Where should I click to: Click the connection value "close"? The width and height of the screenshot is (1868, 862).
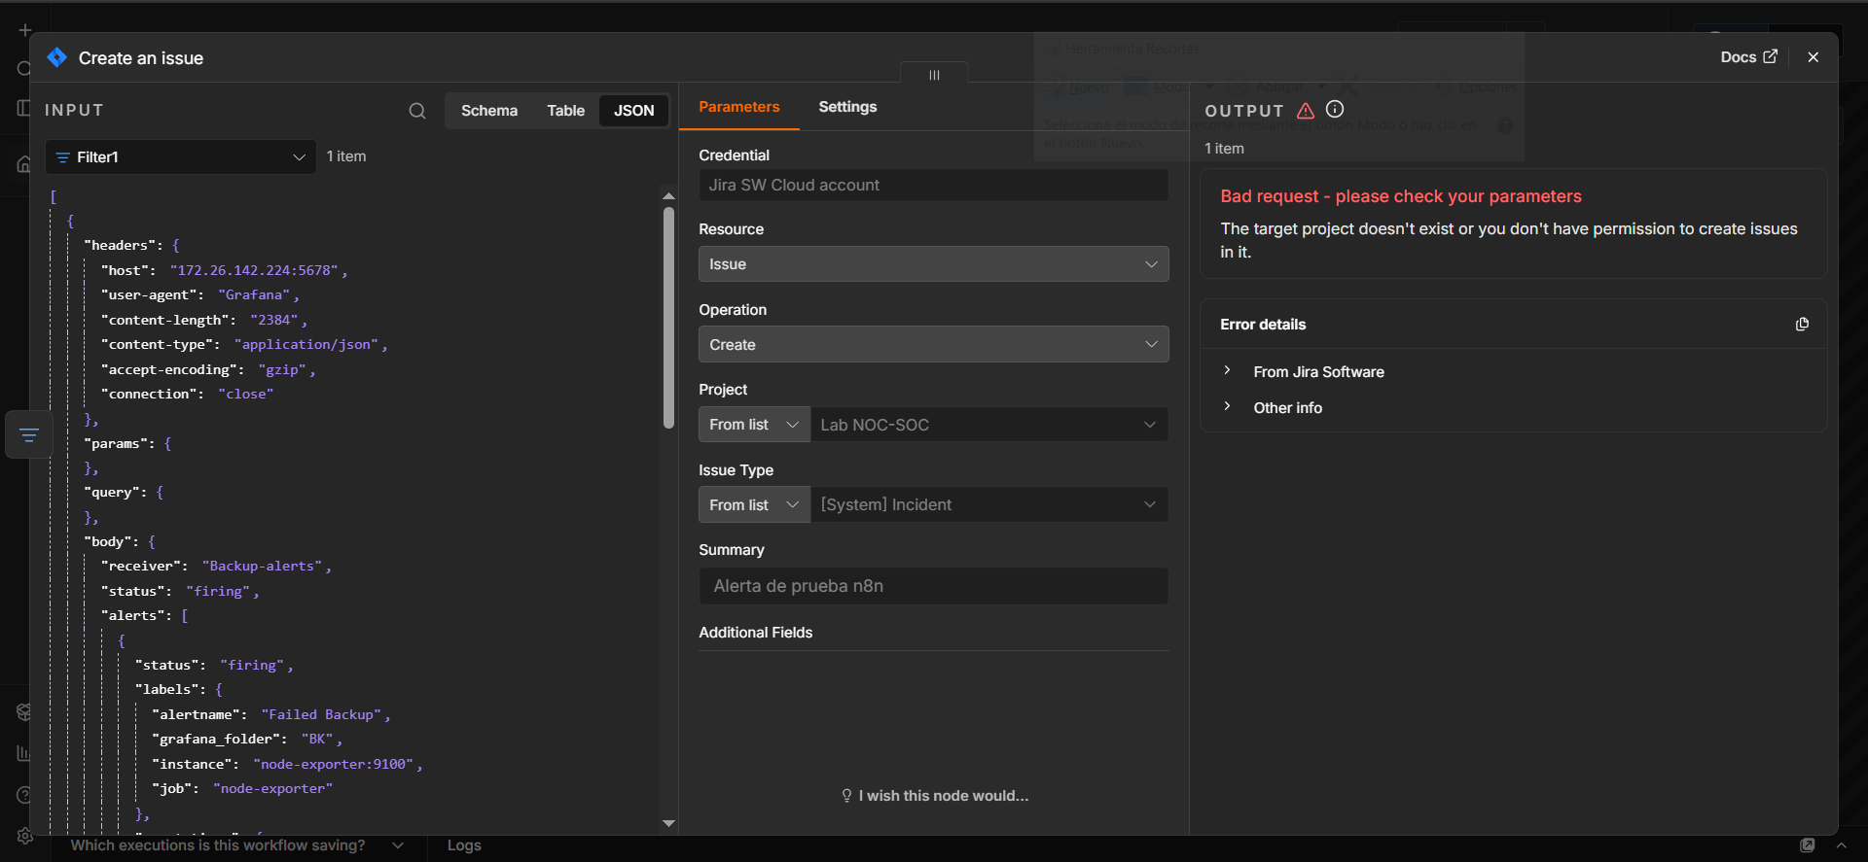click(x=246, y=395)
